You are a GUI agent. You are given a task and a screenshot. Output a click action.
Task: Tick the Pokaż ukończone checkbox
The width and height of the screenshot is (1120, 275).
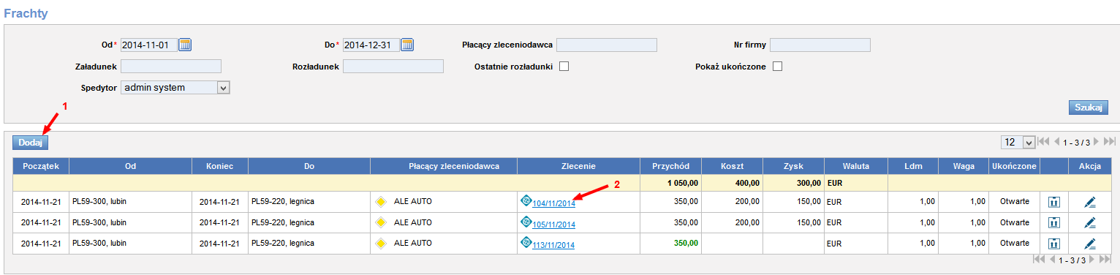coord(778,67)
